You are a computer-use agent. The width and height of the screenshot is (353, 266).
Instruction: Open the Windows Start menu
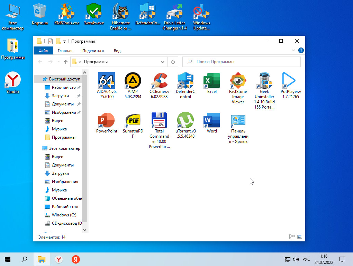point(8,259)
